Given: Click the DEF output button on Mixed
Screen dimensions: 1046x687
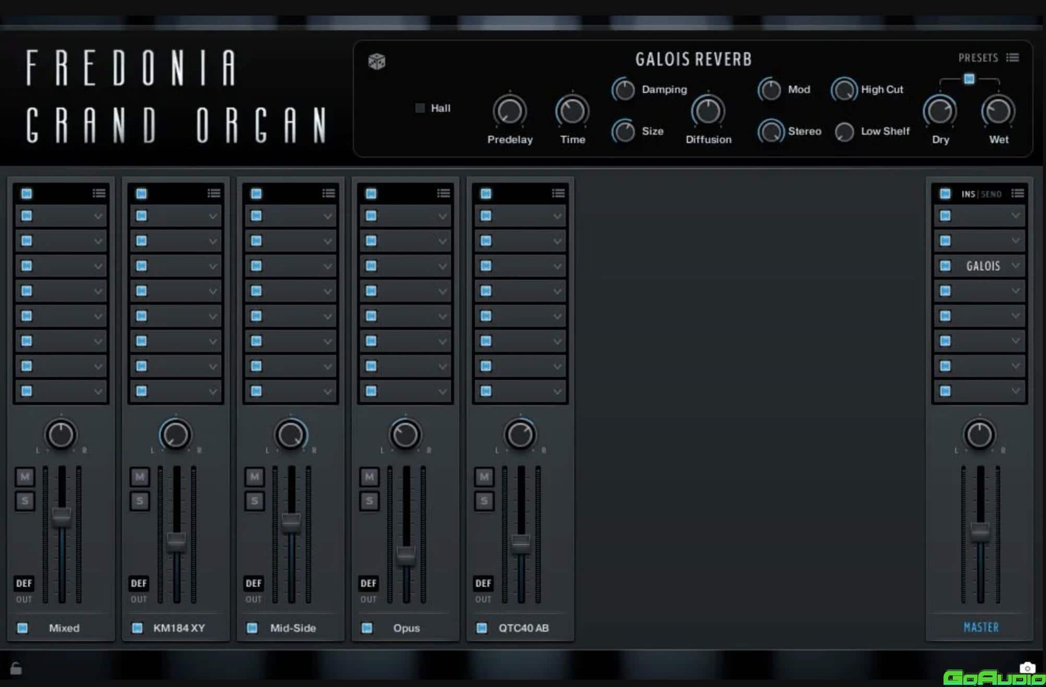Looking at the screenshot, I should click(24, 583).
